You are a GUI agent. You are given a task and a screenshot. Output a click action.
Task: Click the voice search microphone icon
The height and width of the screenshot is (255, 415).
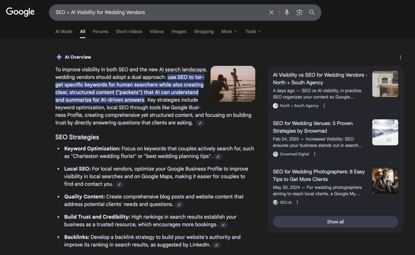click(287, 13)
